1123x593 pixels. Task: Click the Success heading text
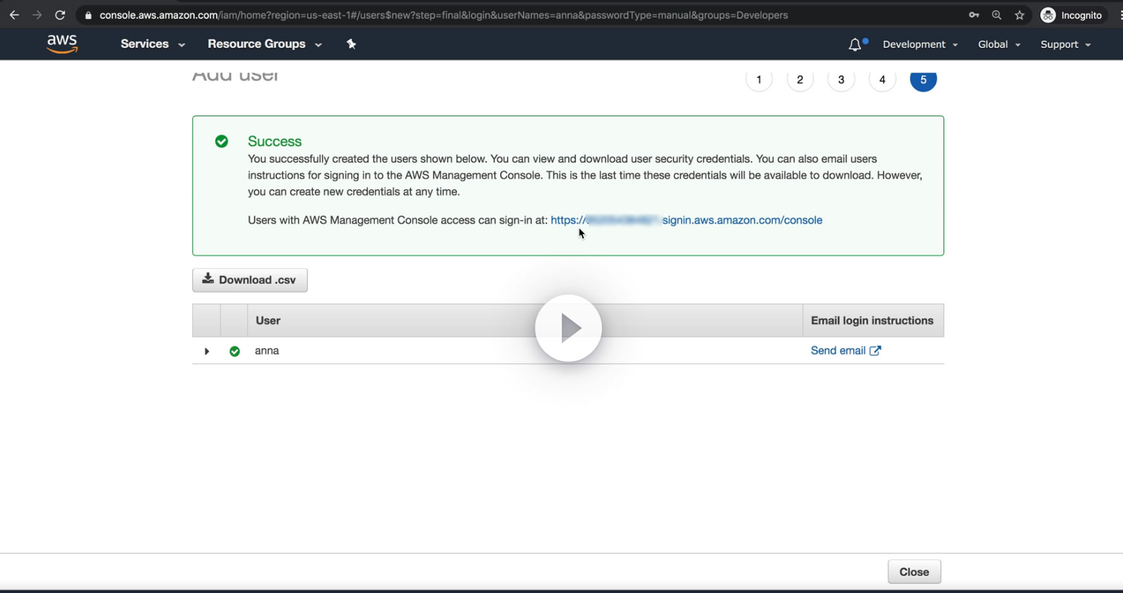tap(274, 141)
